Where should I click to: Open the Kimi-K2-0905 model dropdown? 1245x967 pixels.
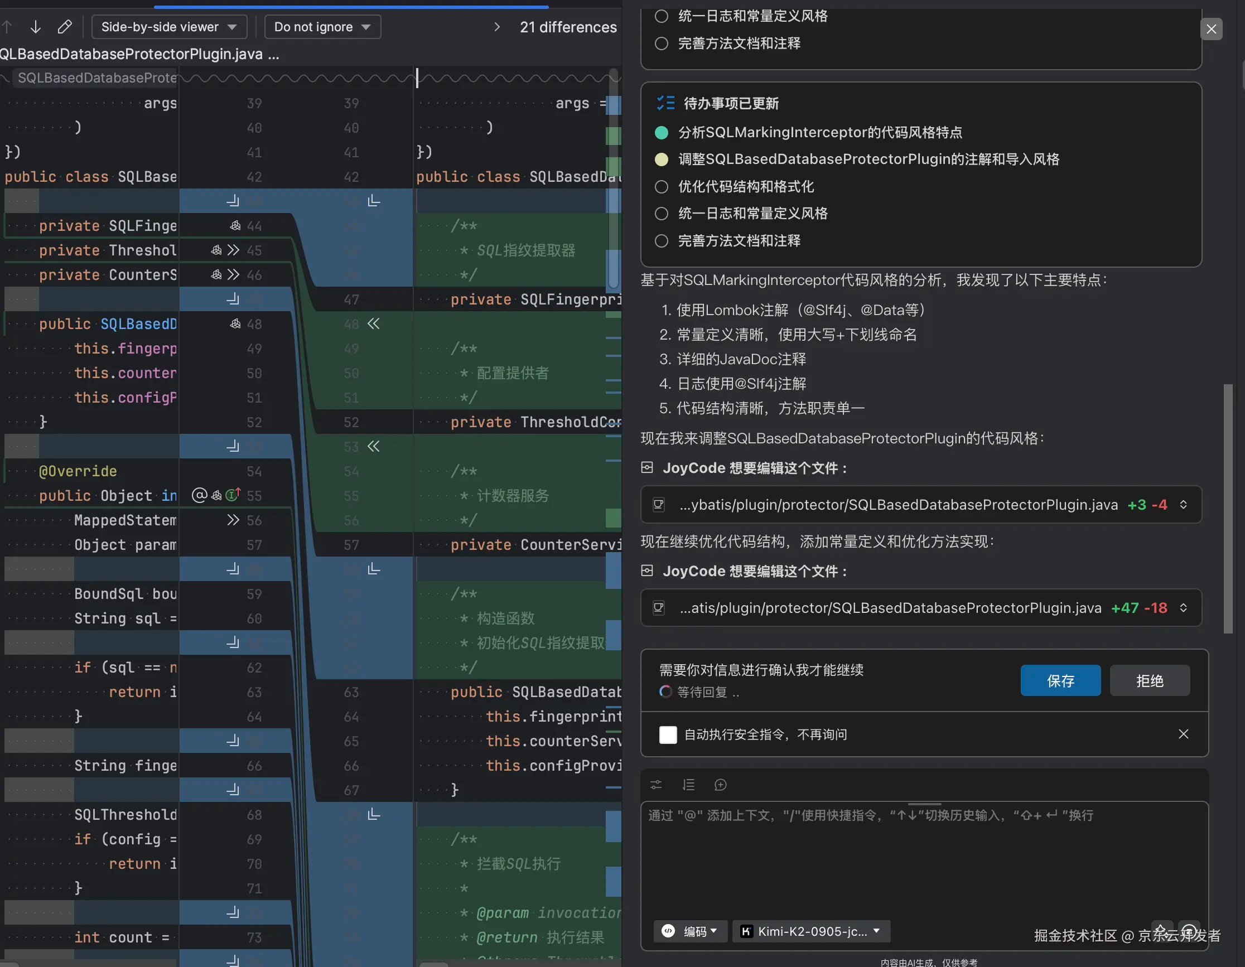point(810,931)
